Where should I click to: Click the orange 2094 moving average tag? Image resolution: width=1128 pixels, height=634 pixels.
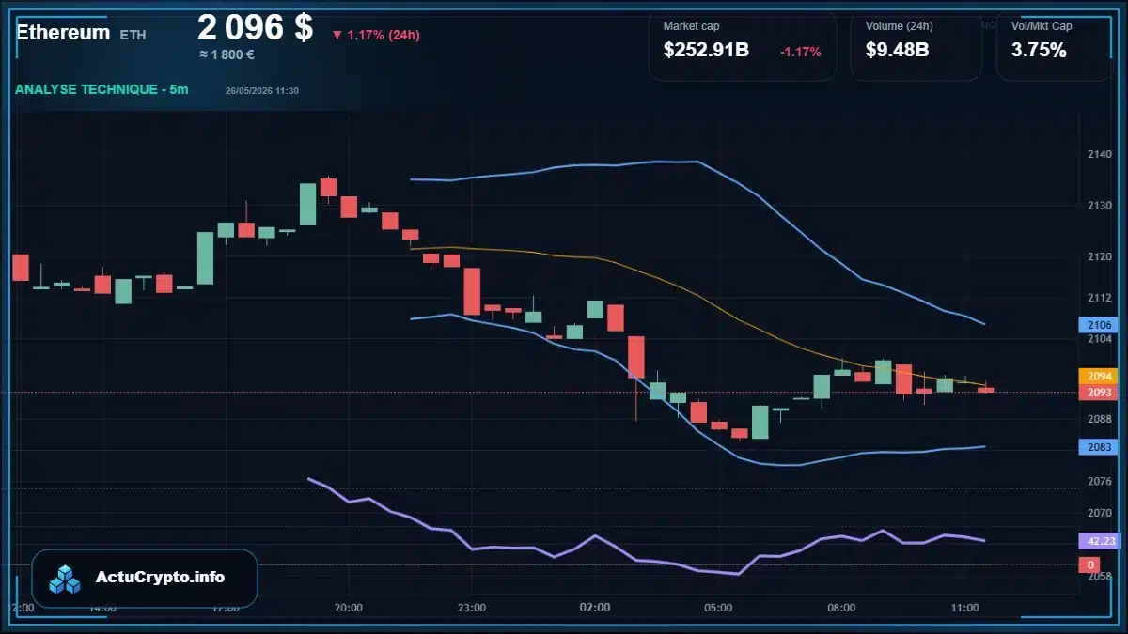1099,376
